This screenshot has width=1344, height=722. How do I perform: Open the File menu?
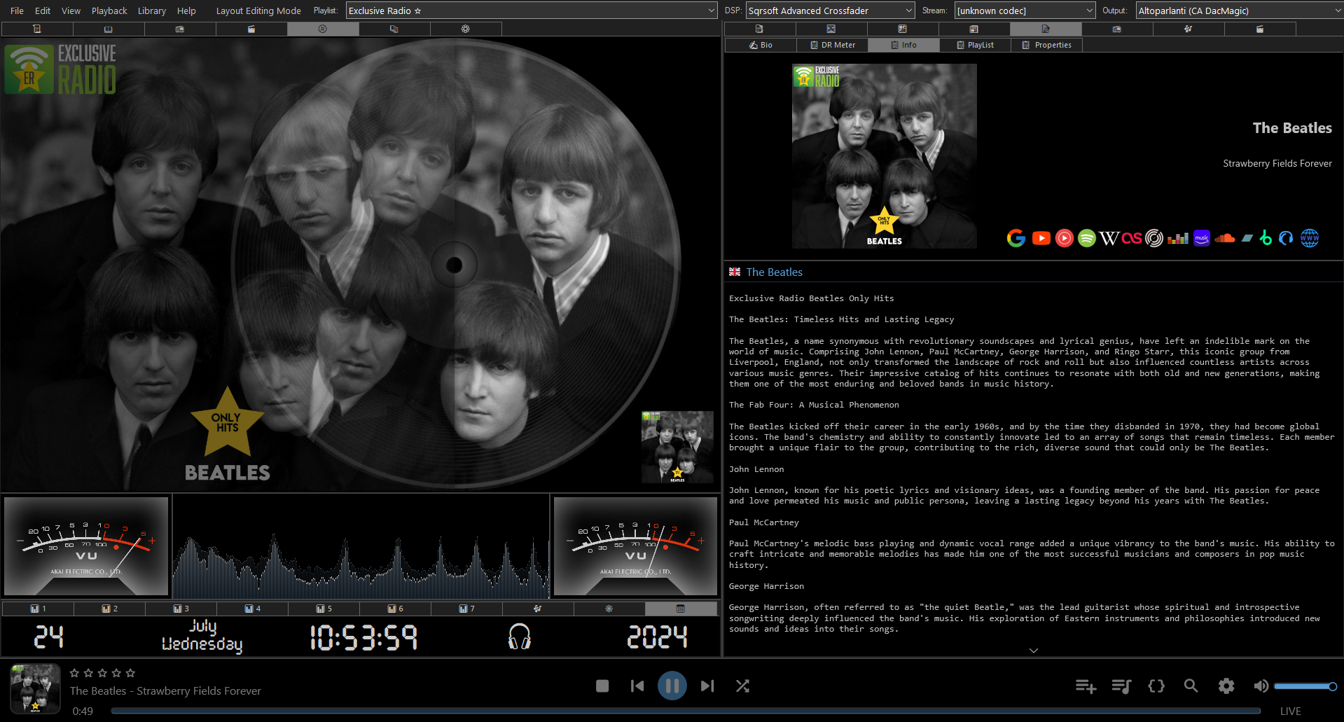pos(18,11)
